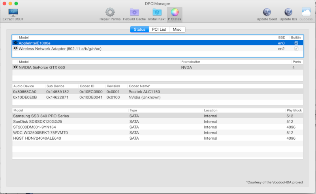Select WDC WD2500BEKT-75PVMT0 drive row
316x194 pixels.
tap(158, 133)
